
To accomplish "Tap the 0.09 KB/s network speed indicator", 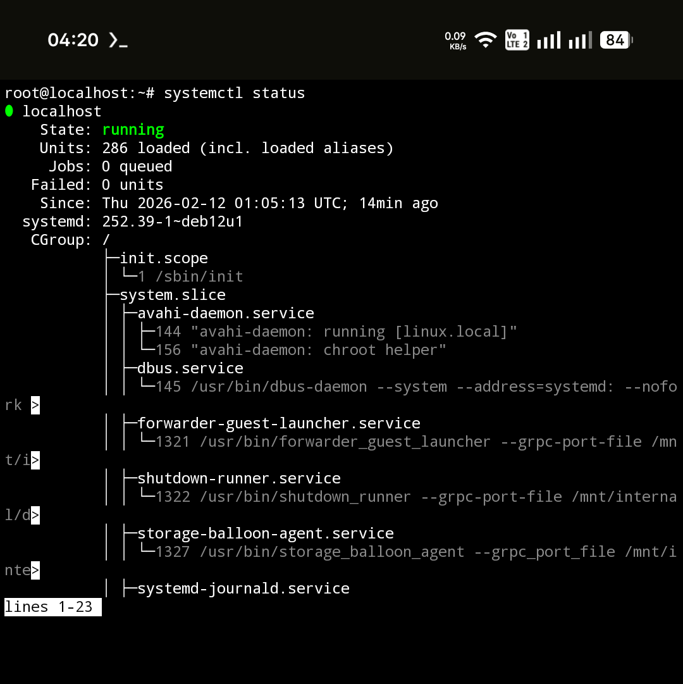I will click(x=455, y=40).
